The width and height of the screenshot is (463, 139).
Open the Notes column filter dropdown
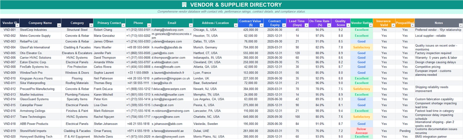coord(461,26)
